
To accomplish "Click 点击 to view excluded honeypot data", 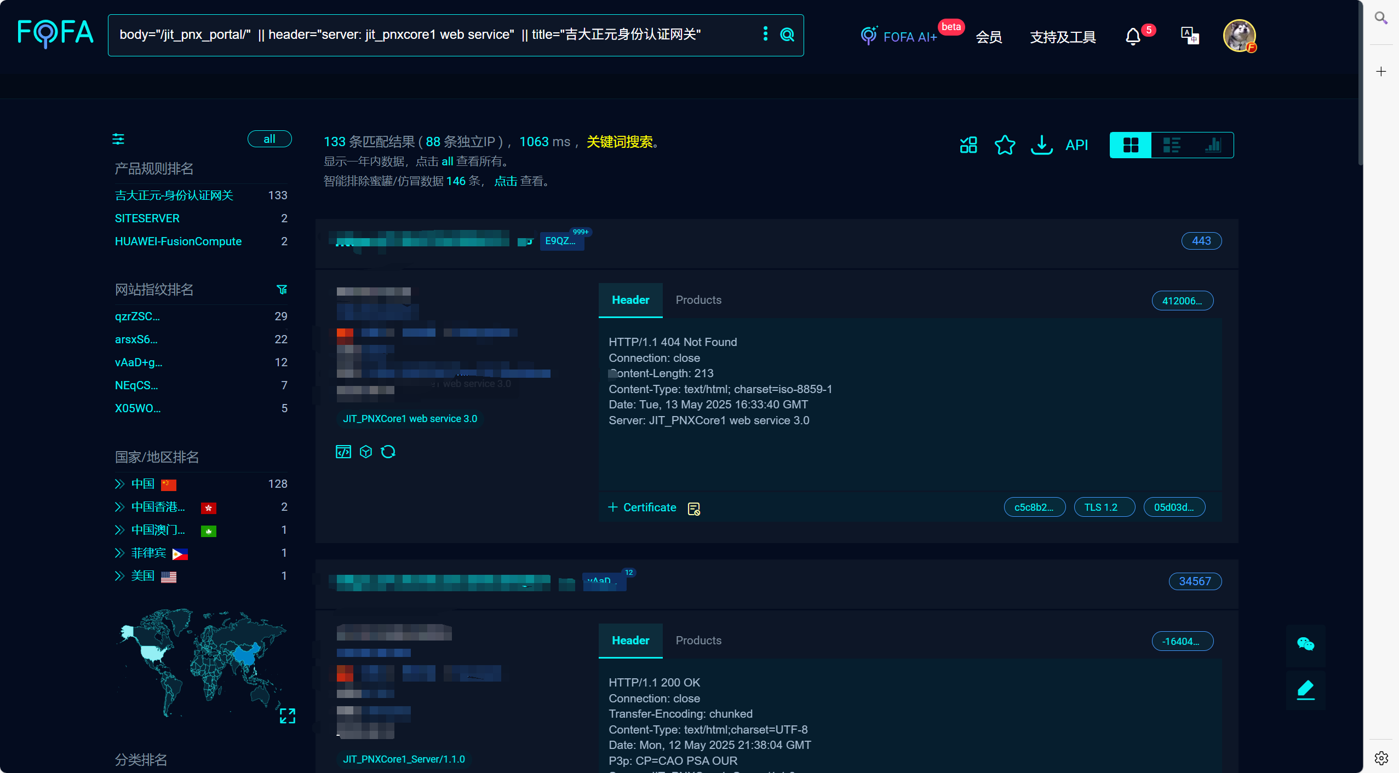I will click(506, 181).
